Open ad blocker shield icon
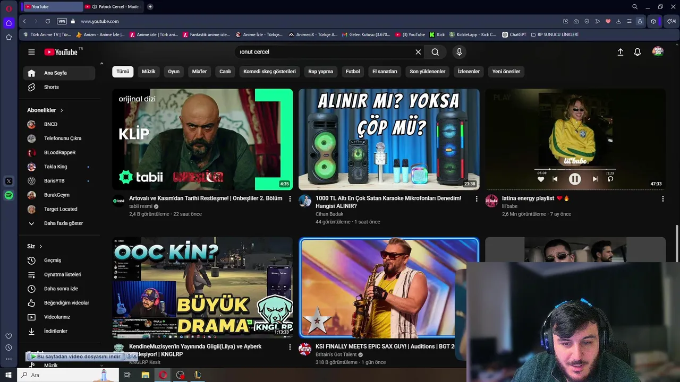680x382 pixels. click(586, 21)
